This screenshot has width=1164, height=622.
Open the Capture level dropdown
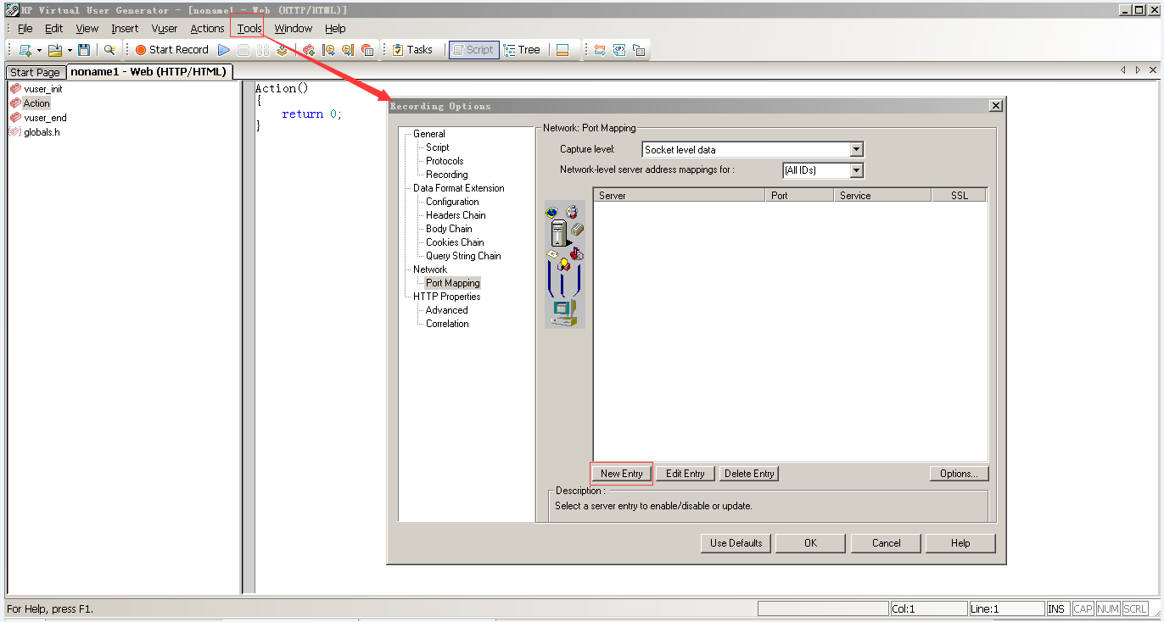(856, 150)
